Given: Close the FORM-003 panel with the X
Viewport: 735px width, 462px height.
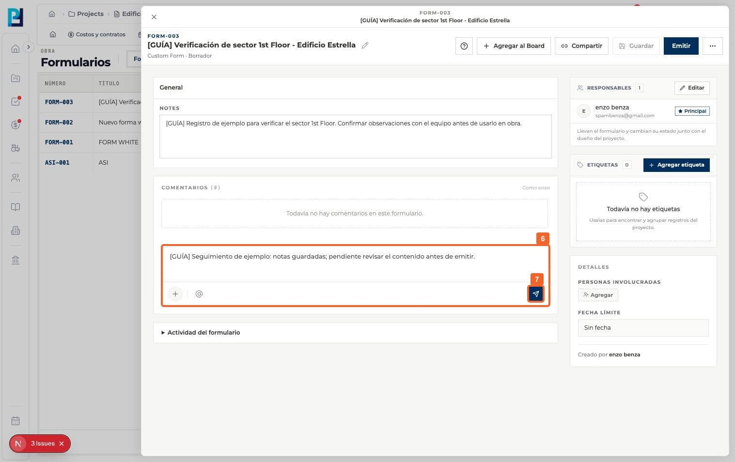Looking at the screenshot, I should (x=154, y=17).
